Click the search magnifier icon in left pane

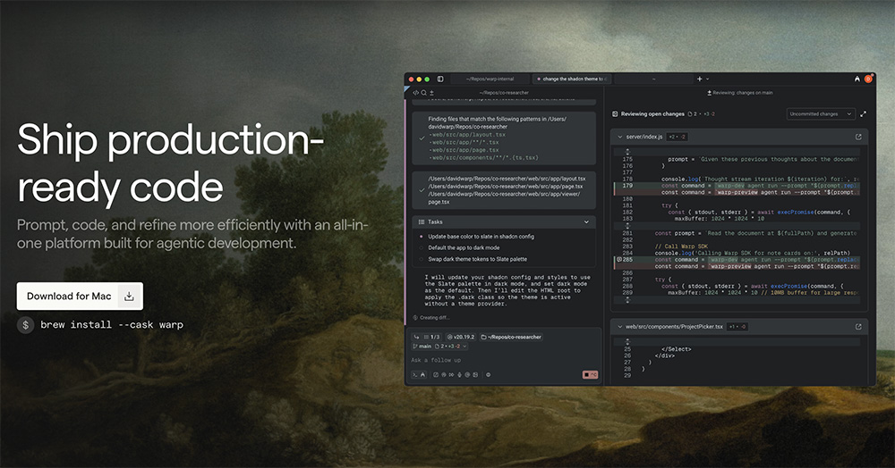[423, 93]
